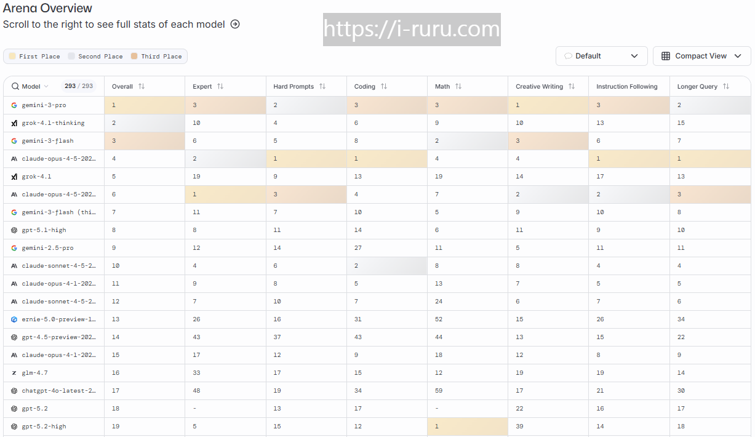Click the Google icon beside gemini-2.5-pro
Image resolution: width=755 pixels, height=437 pixels.
[x=14, y=248]
